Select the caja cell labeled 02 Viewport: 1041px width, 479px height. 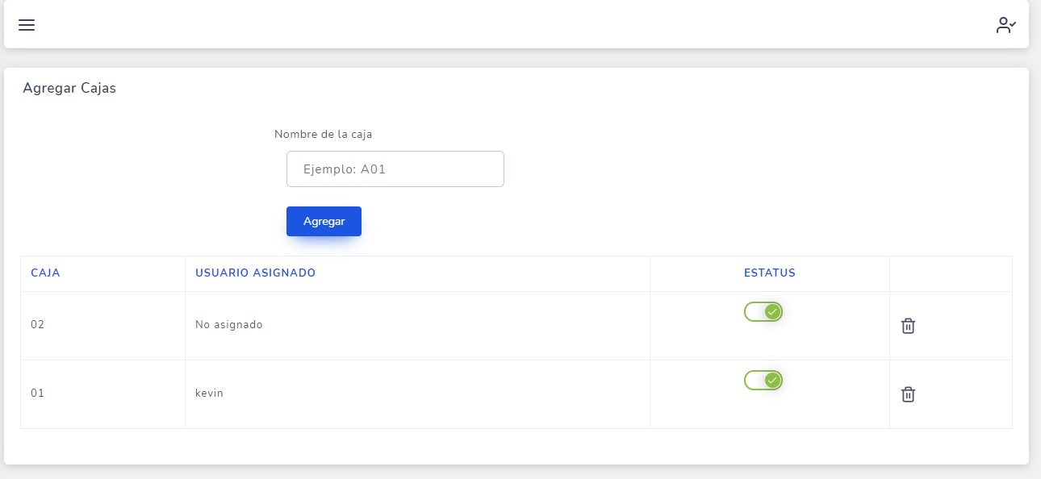tap(38, 325)
